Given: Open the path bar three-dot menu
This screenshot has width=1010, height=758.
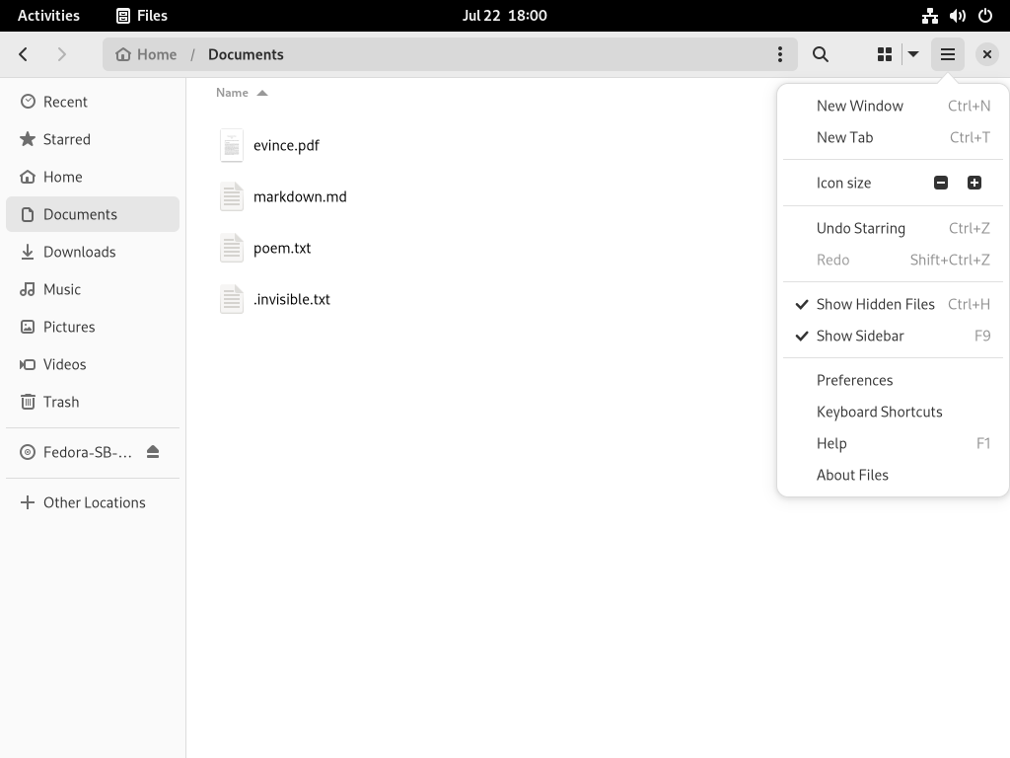Looking at the screenshot, I should (x=780, y=55).
